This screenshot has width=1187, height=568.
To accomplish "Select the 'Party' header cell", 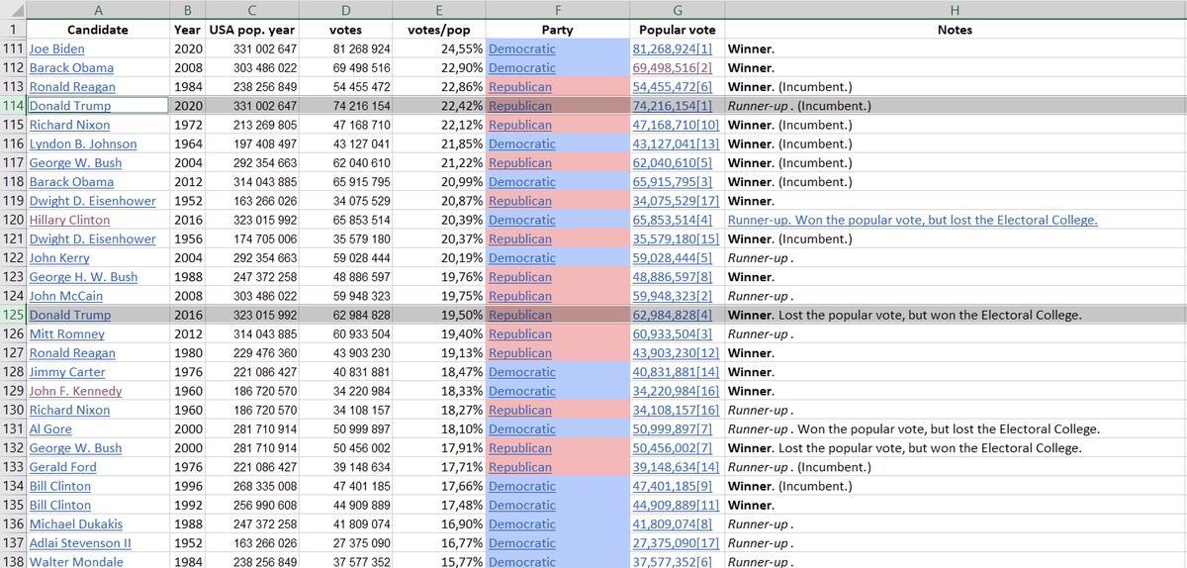I will click(558, 30).
